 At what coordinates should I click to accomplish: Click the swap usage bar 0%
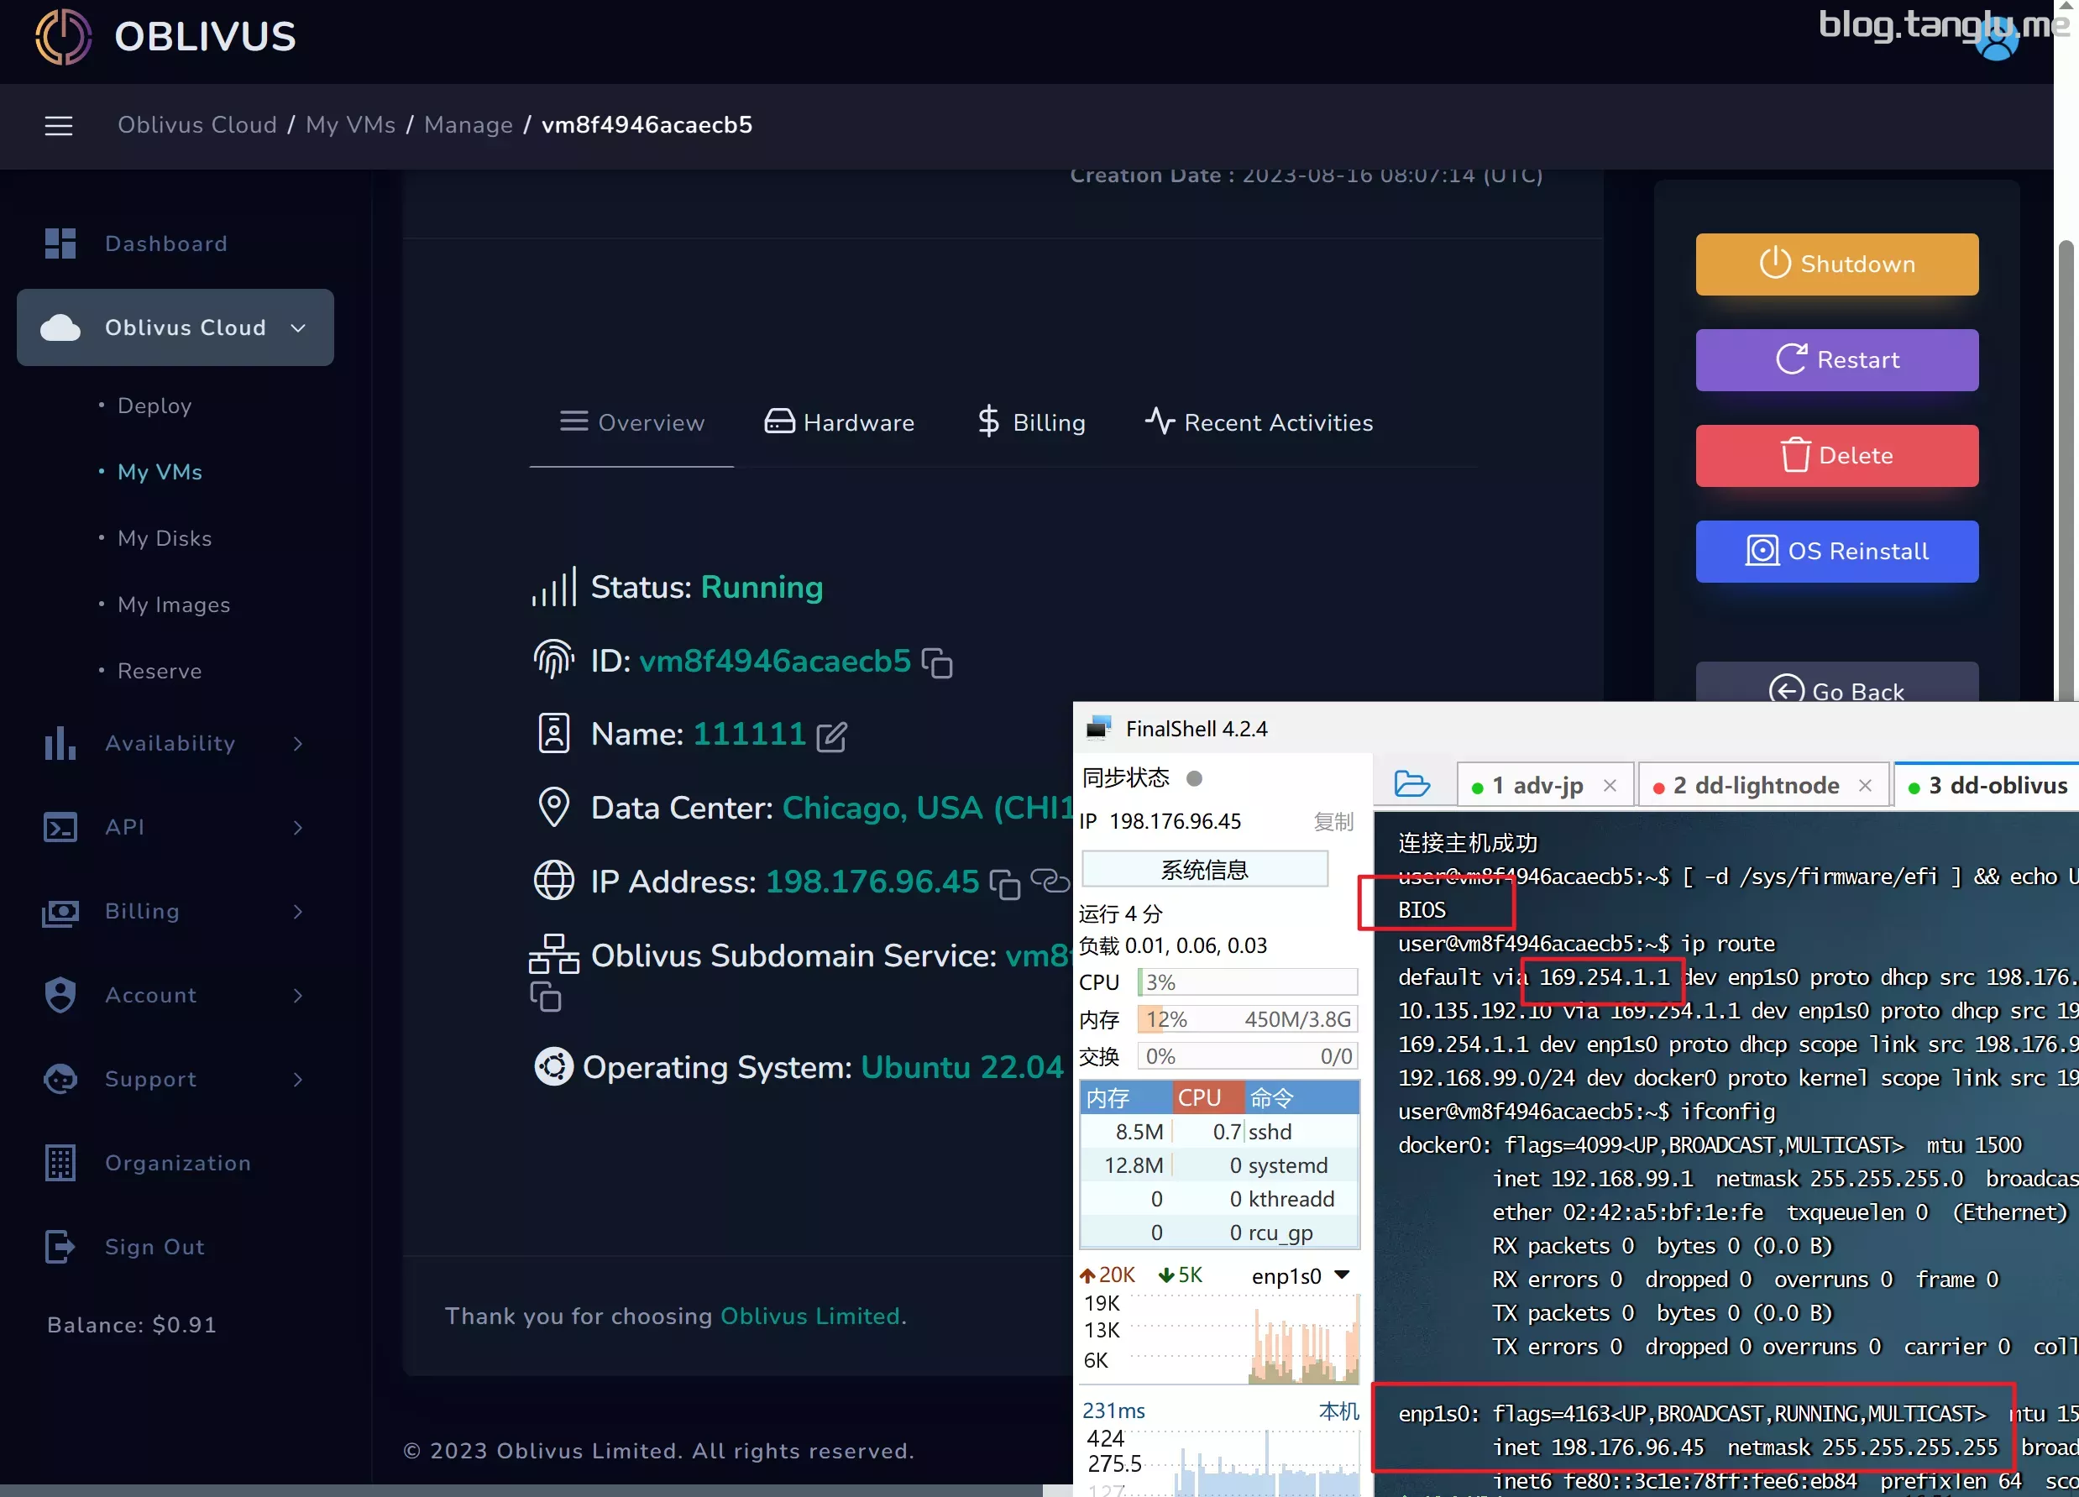point(1248,1056)
